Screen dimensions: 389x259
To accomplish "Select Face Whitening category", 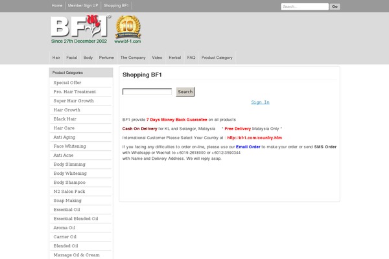I will [x=81, y=146].
